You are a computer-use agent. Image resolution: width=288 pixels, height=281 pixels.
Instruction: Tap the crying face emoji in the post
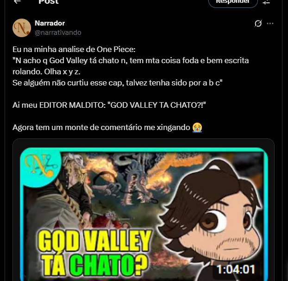pyautogui.click(x=197, y=127)
